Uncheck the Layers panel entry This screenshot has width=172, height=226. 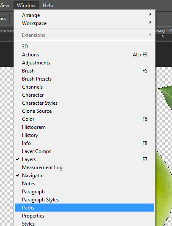(85, 159)
